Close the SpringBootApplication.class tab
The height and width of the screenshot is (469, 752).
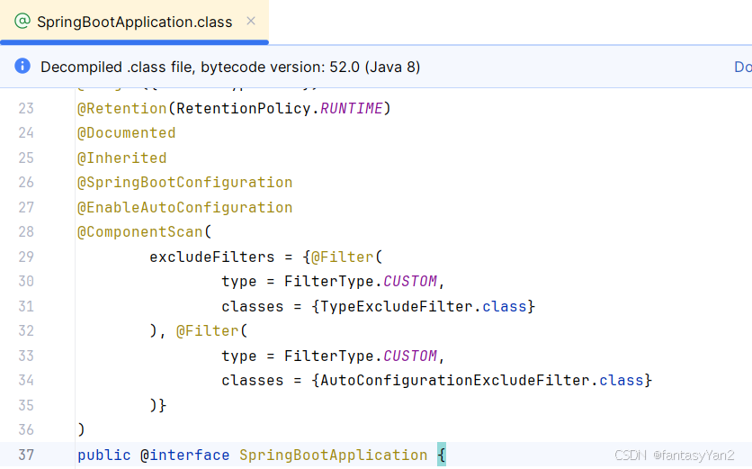click(x=251, y=21)
